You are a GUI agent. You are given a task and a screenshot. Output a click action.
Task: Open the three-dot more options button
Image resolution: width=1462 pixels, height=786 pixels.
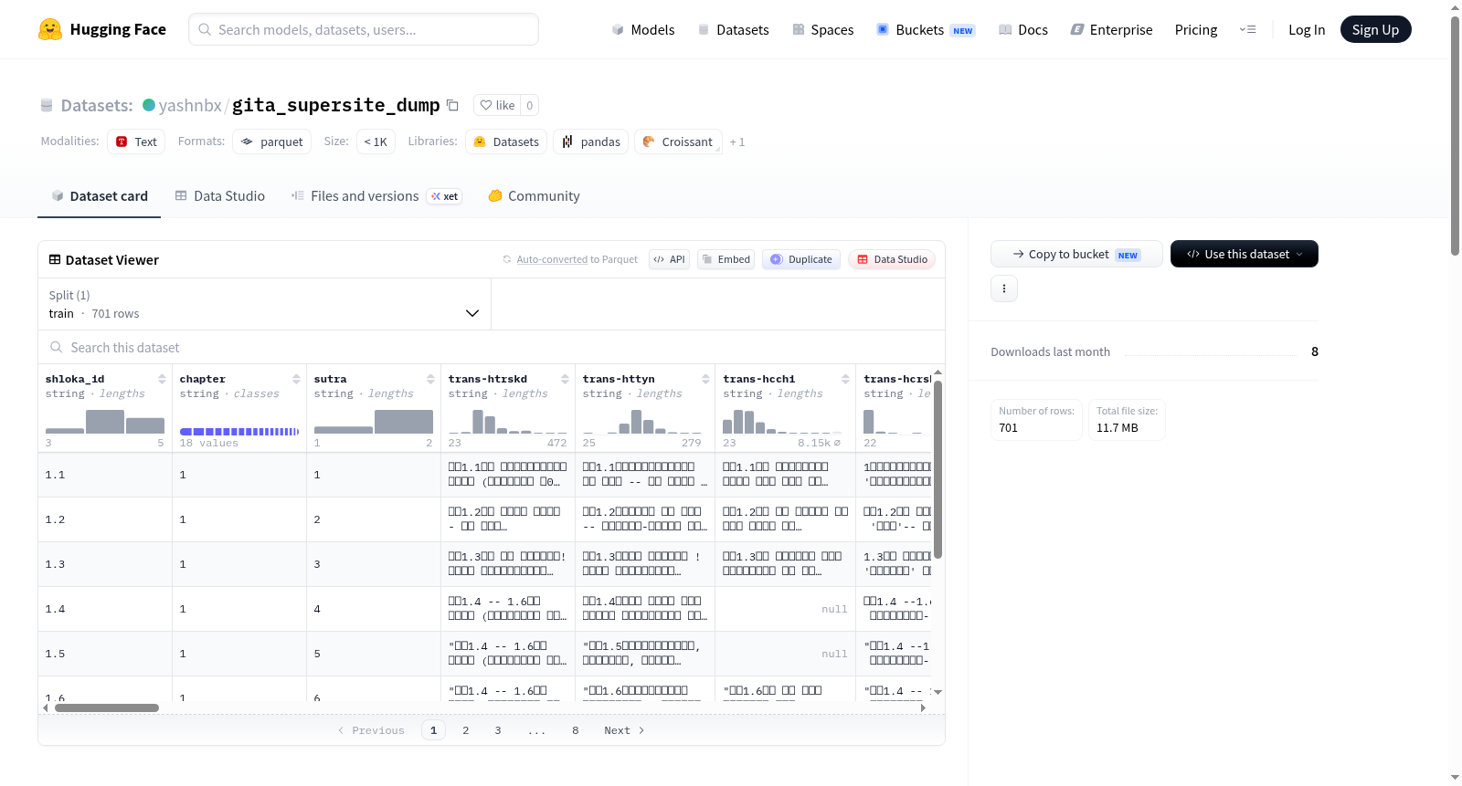(x=1004, y=288)
